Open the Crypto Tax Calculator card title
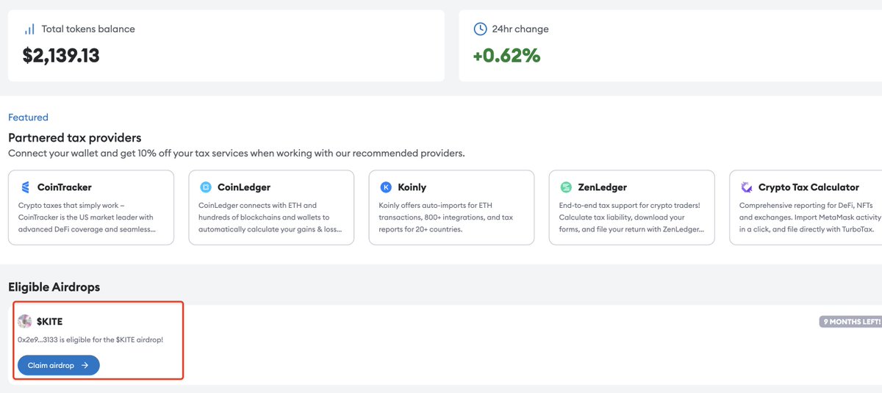Viewport: 882px width, 393px height. [x=808, y=187]
